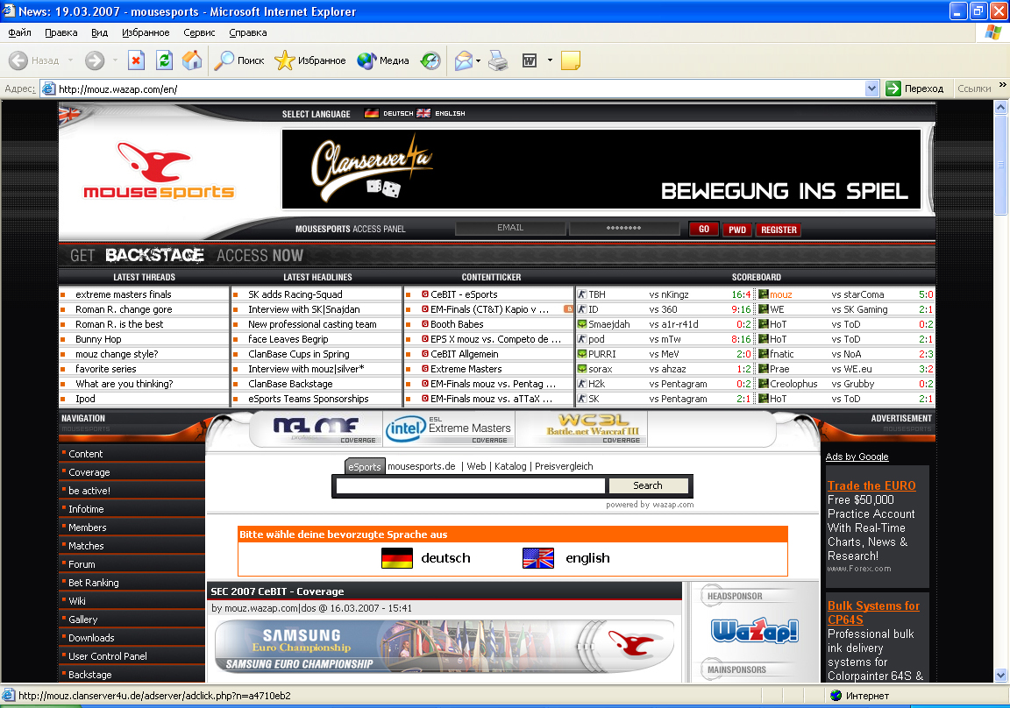The height and width of the screenshot is (708, 1010).
Task: Click the 'mouz vs starComa' scoreboard row
Action: pos(845,294)
